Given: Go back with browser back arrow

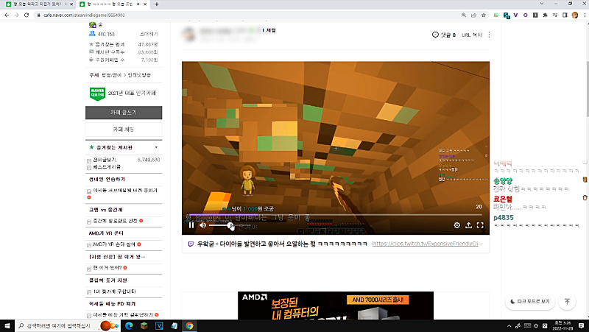Looking at the screenshot, I should pyautogui.click(x=7, y=15).
